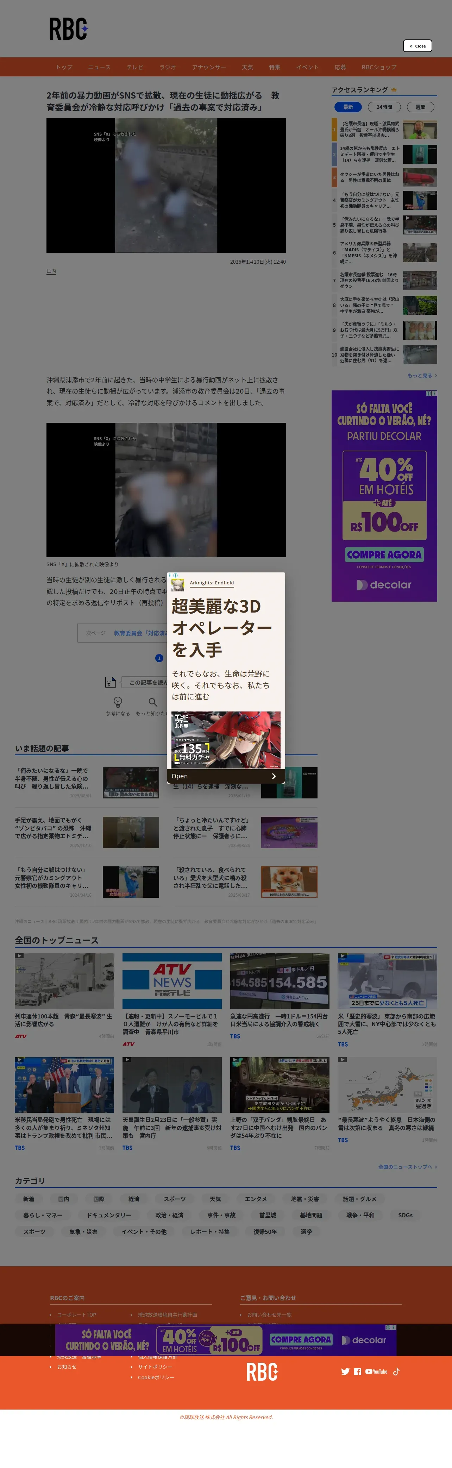Screen dimensions: 452x1468
Task: Go to the ニュース navigation item
Action: [x=99, y=67]
